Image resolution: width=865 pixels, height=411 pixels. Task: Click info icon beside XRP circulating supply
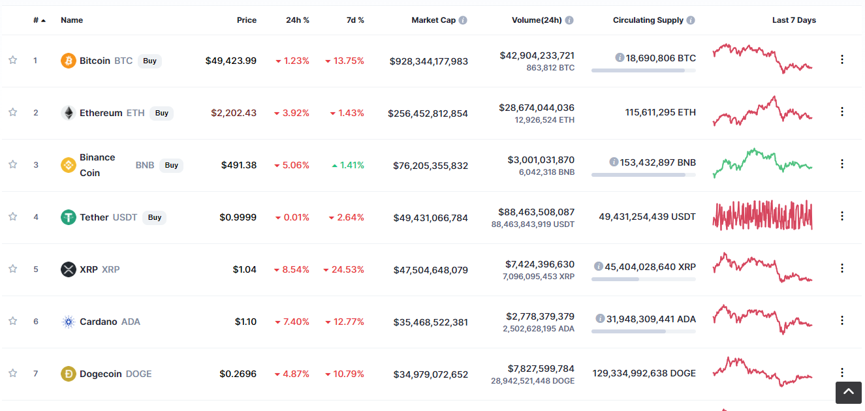point(598,266)
